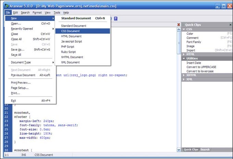Choose Close All from the File menu
Image resolution: width=233 pixels, height=159 pixels.
[x=30, y=39]
